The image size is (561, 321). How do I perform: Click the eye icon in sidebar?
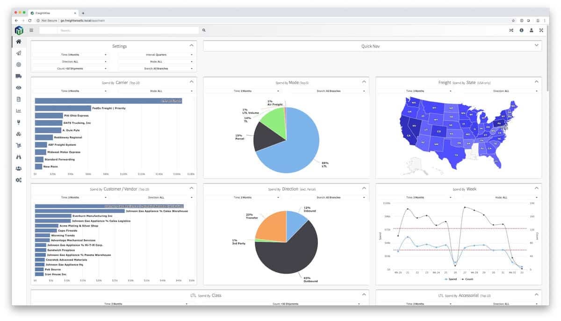19,88
